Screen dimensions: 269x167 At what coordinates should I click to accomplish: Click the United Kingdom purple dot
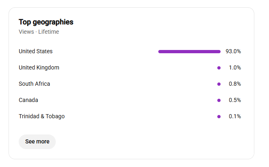tap(219, 68)
